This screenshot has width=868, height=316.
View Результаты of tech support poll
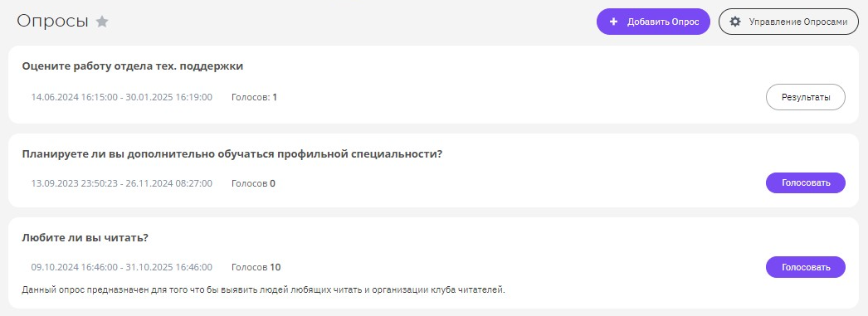pos(806,97)
